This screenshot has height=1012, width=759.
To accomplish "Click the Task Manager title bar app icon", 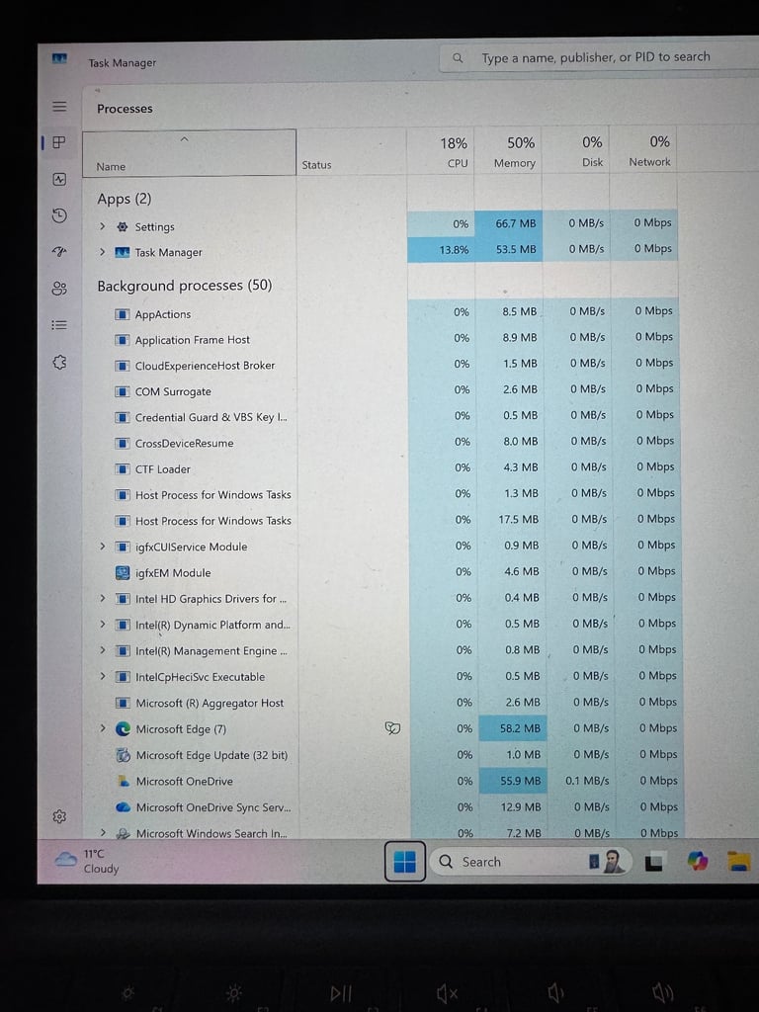I will (x=59, y=58).
